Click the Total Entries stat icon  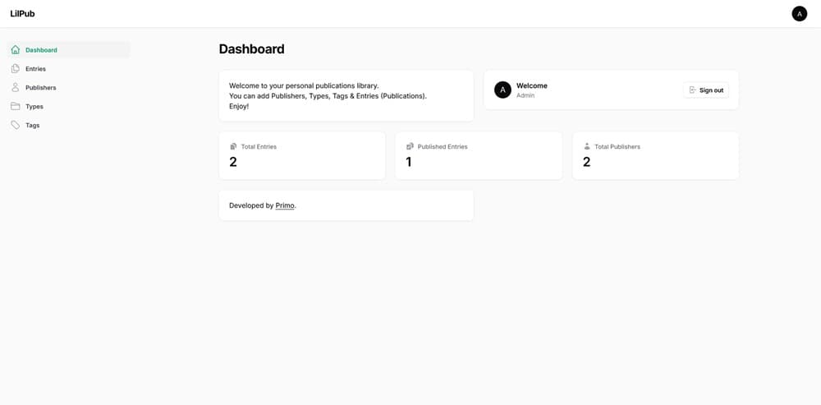point(233,147)
